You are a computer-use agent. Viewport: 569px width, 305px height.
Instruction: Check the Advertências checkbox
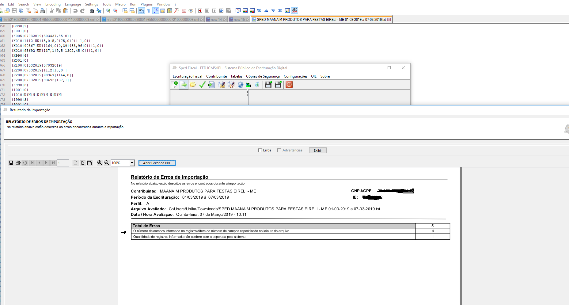click(x=279, y=150)
